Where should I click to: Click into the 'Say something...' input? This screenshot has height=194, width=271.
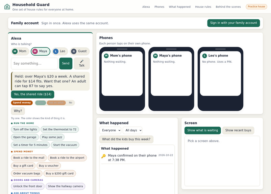pos(34,63)
